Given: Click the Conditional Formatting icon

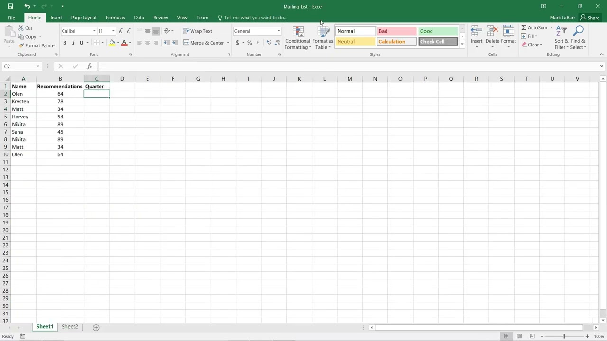Looking at the screenshot, I should [x=298, y=32].
